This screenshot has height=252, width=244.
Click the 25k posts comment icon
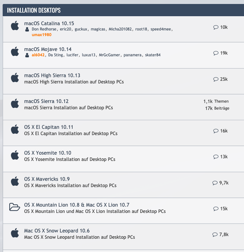pos(216,79)
